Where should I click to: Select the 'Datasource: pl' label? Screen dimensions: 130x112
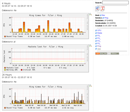[x=9, y=42]
